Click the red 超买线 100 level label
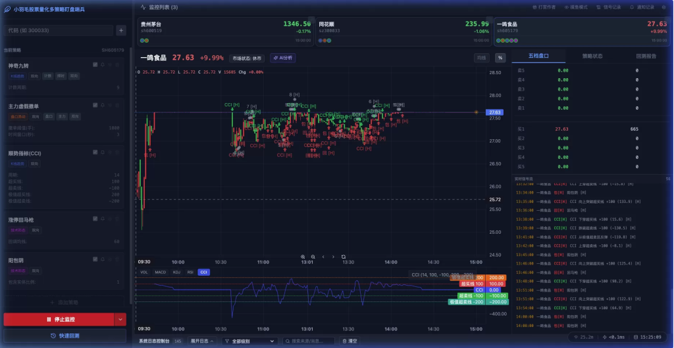This screenshot has width=674, height=348. tap(471, 284)
